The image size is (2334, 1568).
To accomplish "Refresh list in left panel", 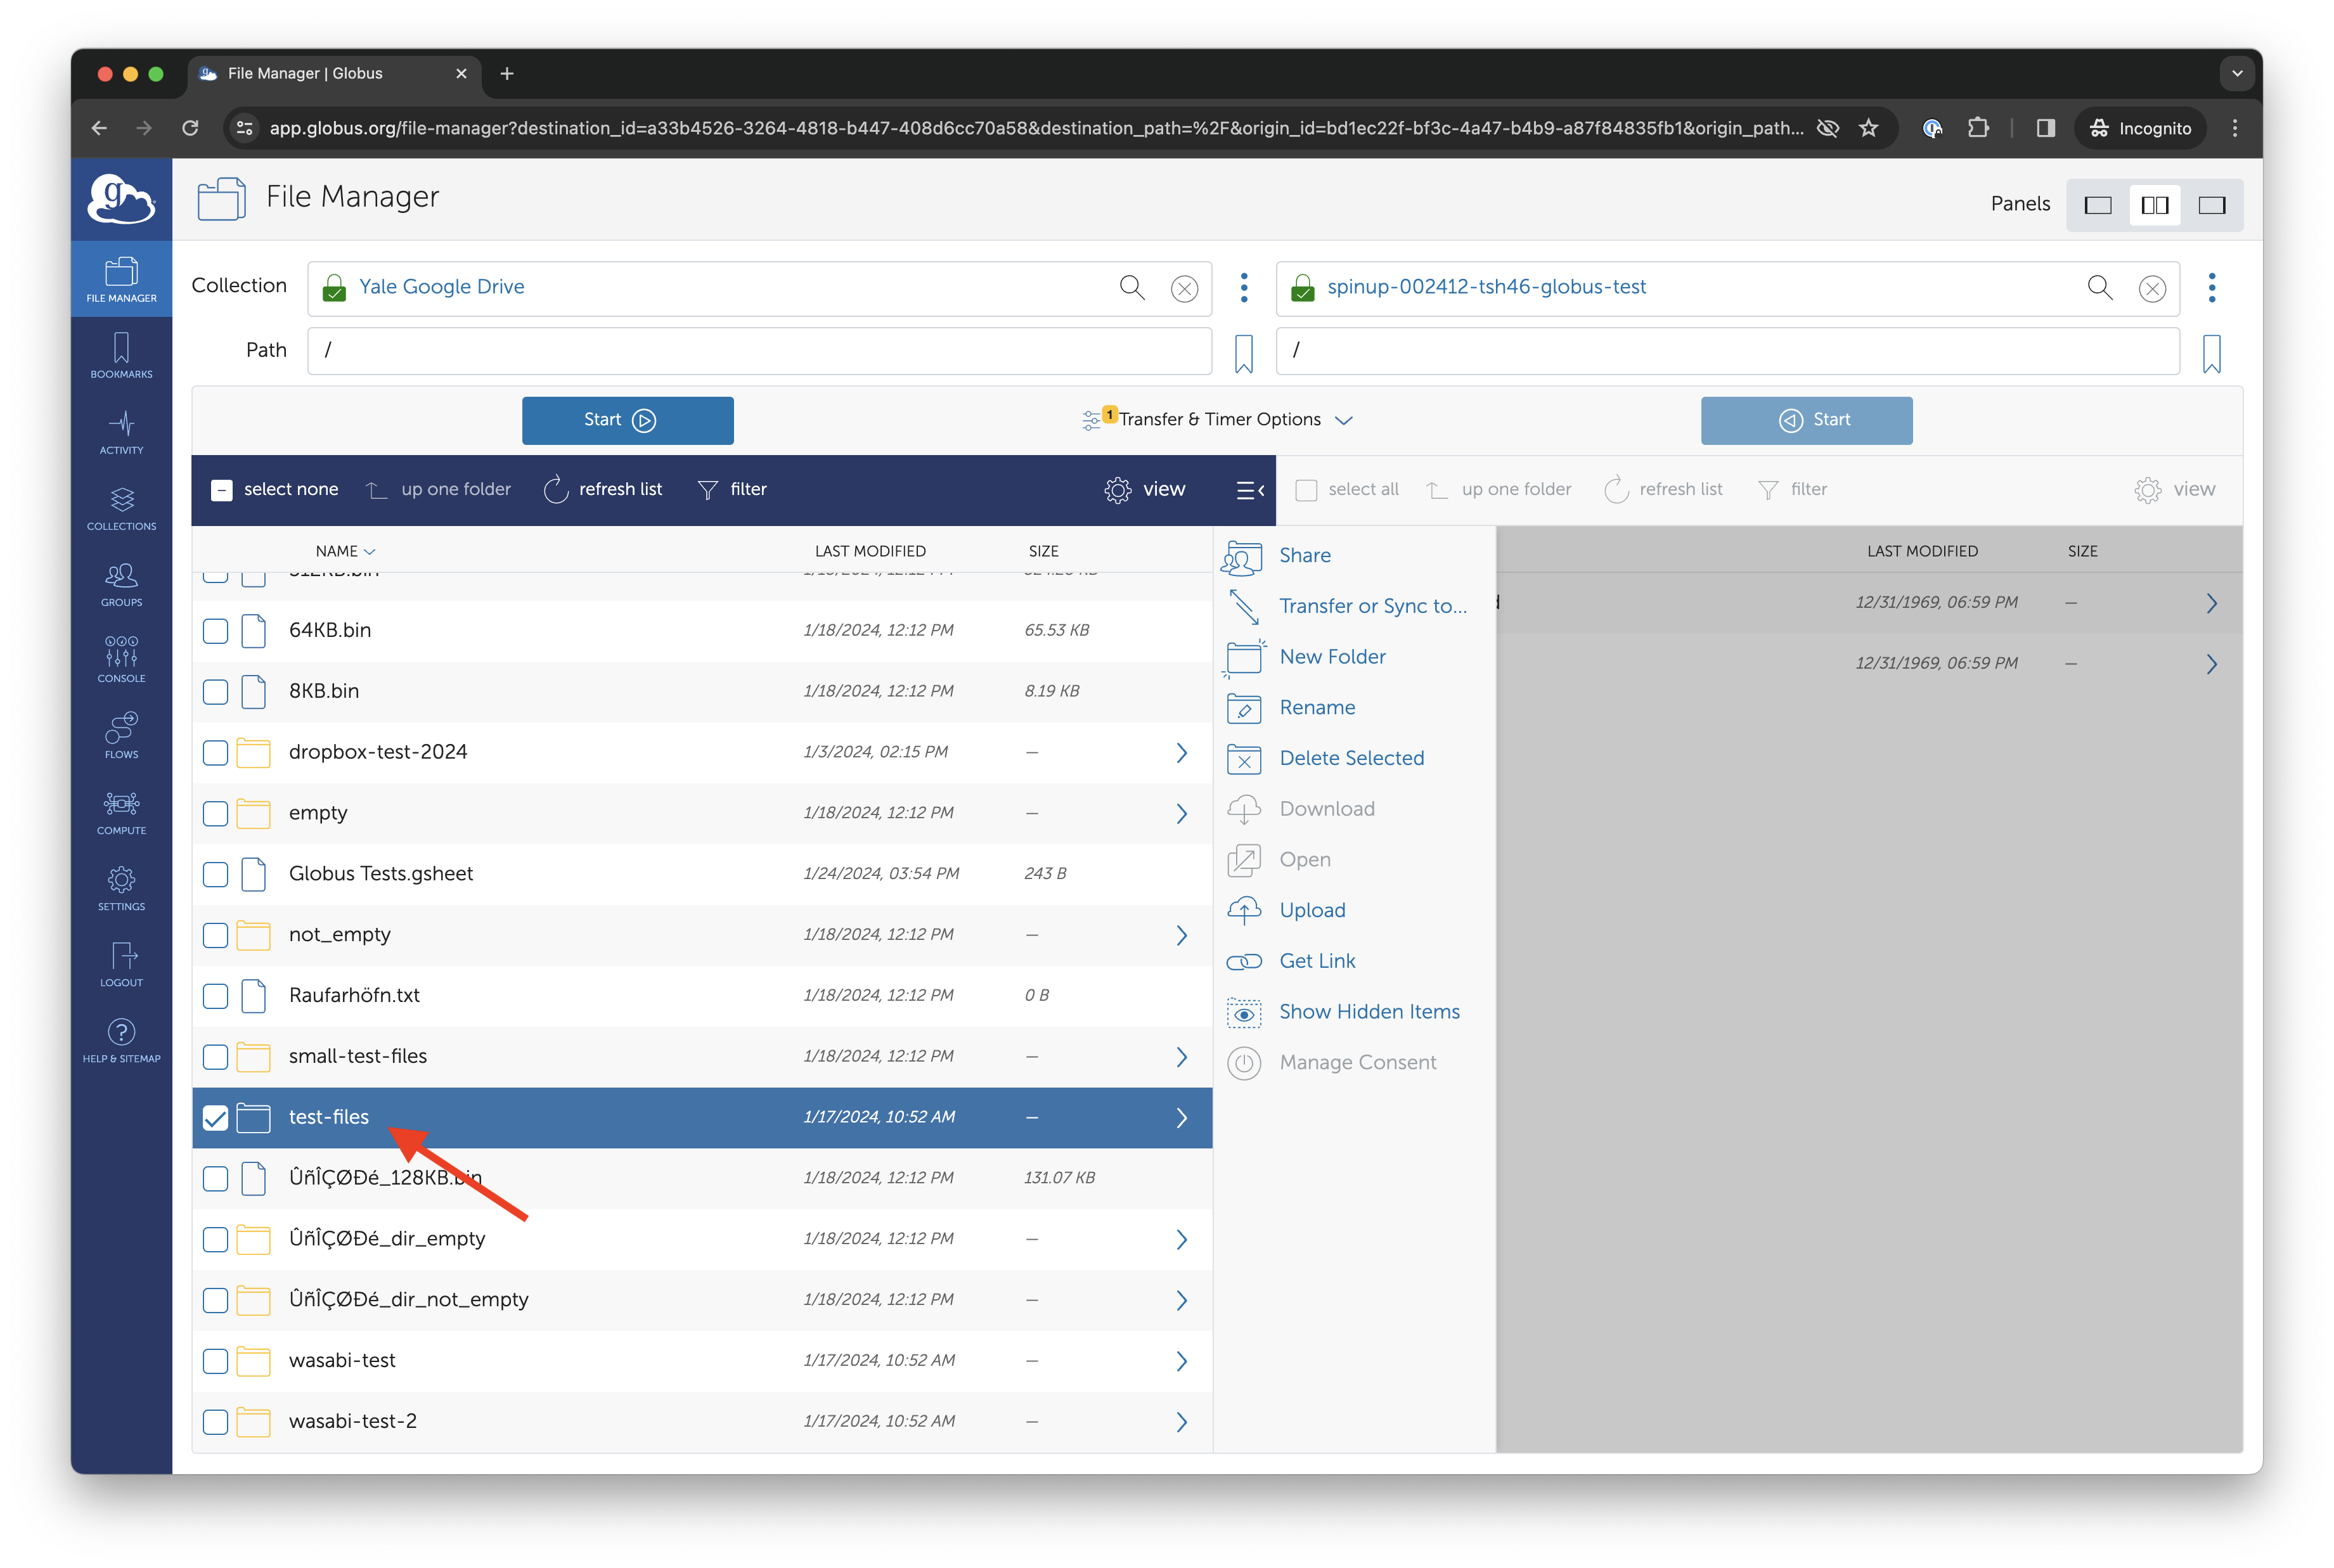I will (602, 490).
